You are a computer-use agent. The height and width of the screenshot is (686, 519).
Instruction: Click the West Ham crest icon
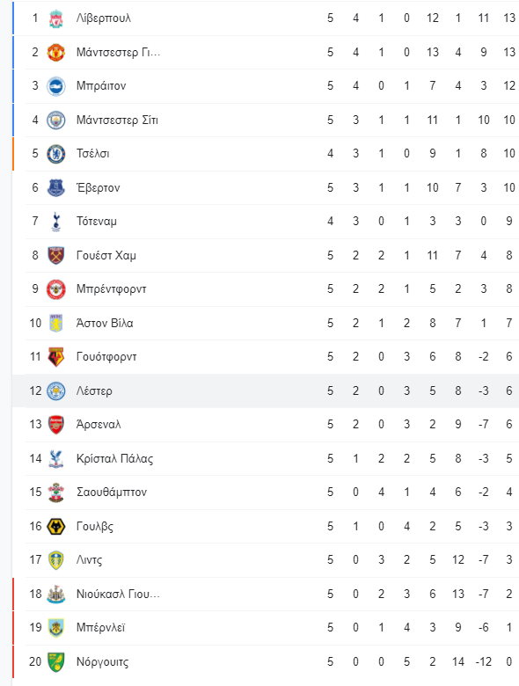click(x=56, y=256)
